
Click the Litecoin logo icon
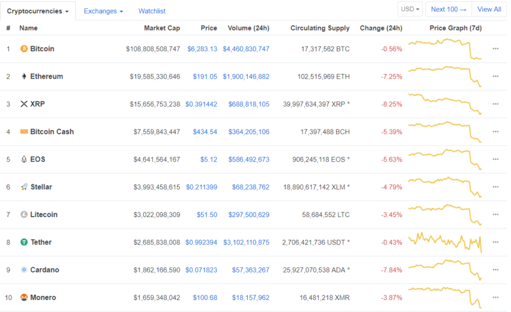coord(24,214)
